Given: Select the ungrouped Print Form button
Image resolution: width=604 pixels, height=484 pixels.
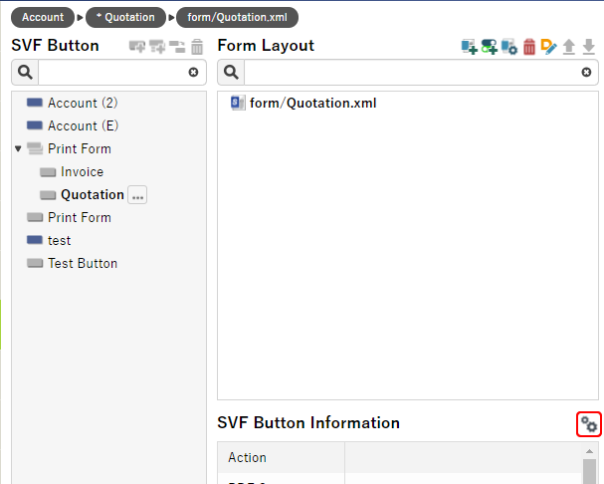Looking at the screenshot, I should click(80, 217).
